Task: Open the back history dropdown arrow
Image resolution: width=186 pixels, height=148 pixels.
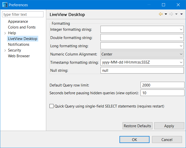Action: click(x=166, y=14)
